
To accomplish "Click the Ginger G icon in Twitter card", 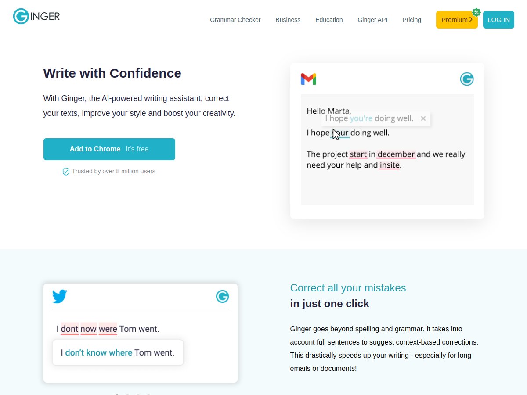I will click(x=223, y=297).
